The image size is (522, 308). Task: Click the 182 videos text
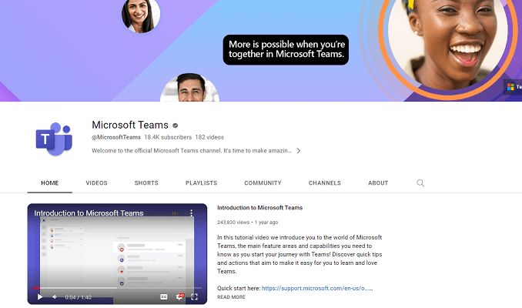click(209, 137)
